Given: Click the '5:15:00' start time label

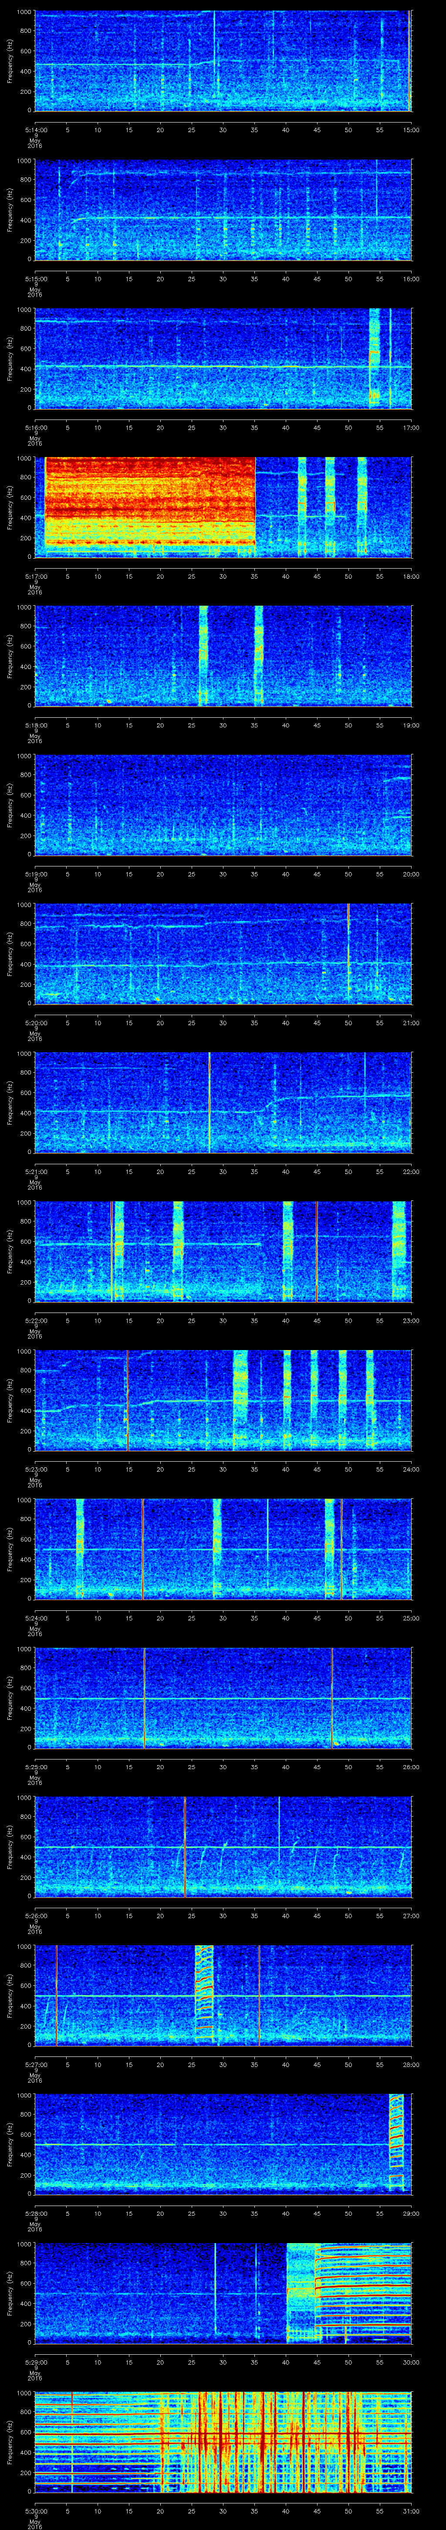Looking at the screenshot, I should click(35, 279).
